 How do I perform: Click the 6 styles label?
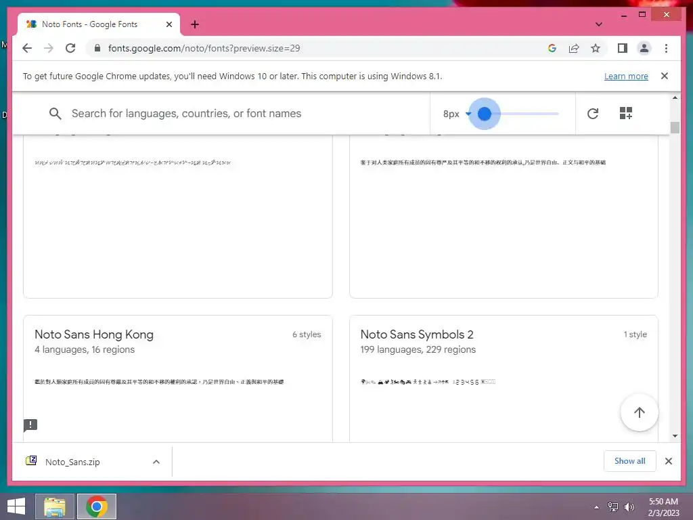[x=307, y=334]
